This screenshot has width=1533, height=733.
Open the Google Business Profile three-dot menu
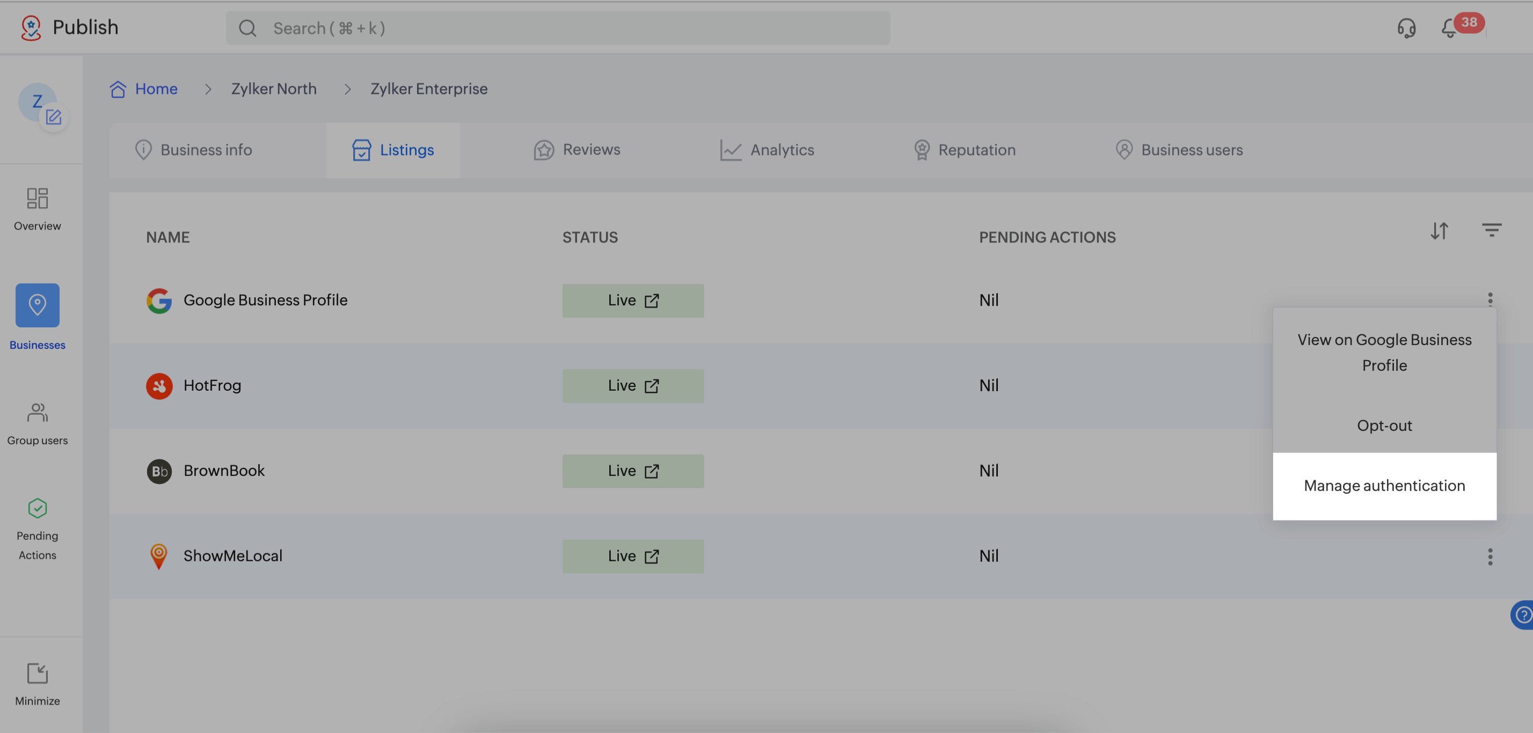(x=1490, y=299)
